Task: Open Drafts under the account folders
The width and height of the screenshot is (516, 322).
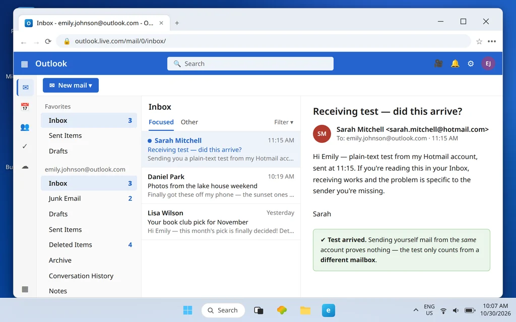Action: (89, 214)
